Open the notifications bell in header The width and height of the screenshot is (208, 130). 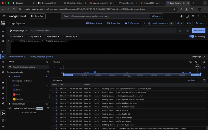[x=193, y=16]
